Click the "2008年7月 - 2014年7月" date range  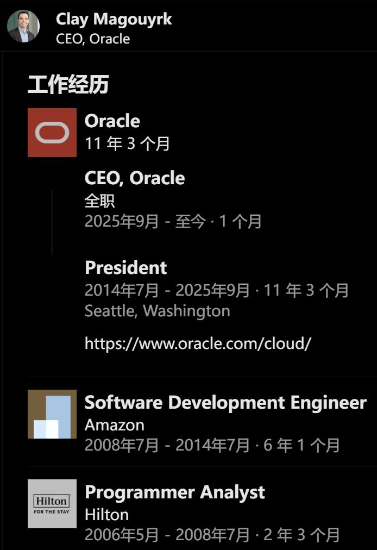(168, 446)
